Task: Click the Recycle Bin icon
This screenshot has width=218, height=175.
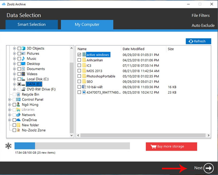Action: coord(18,94)
